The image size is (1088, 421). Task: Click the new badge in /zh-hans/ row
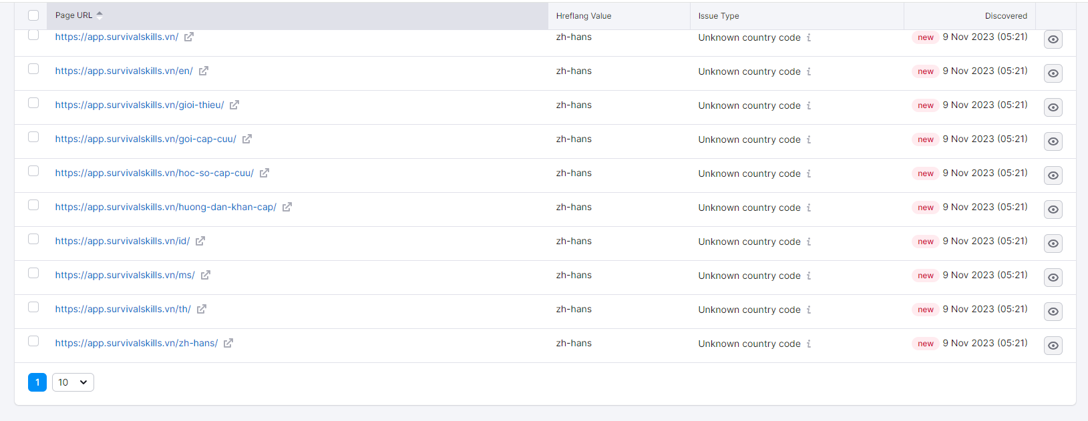coord(926,344)
